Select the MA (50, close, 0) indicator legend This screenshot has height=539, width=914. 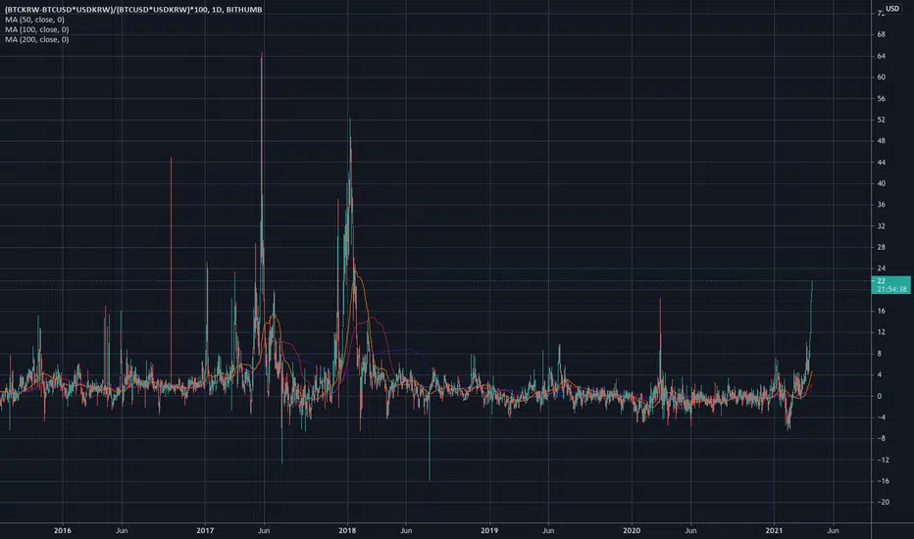click(x=34, y=20)
